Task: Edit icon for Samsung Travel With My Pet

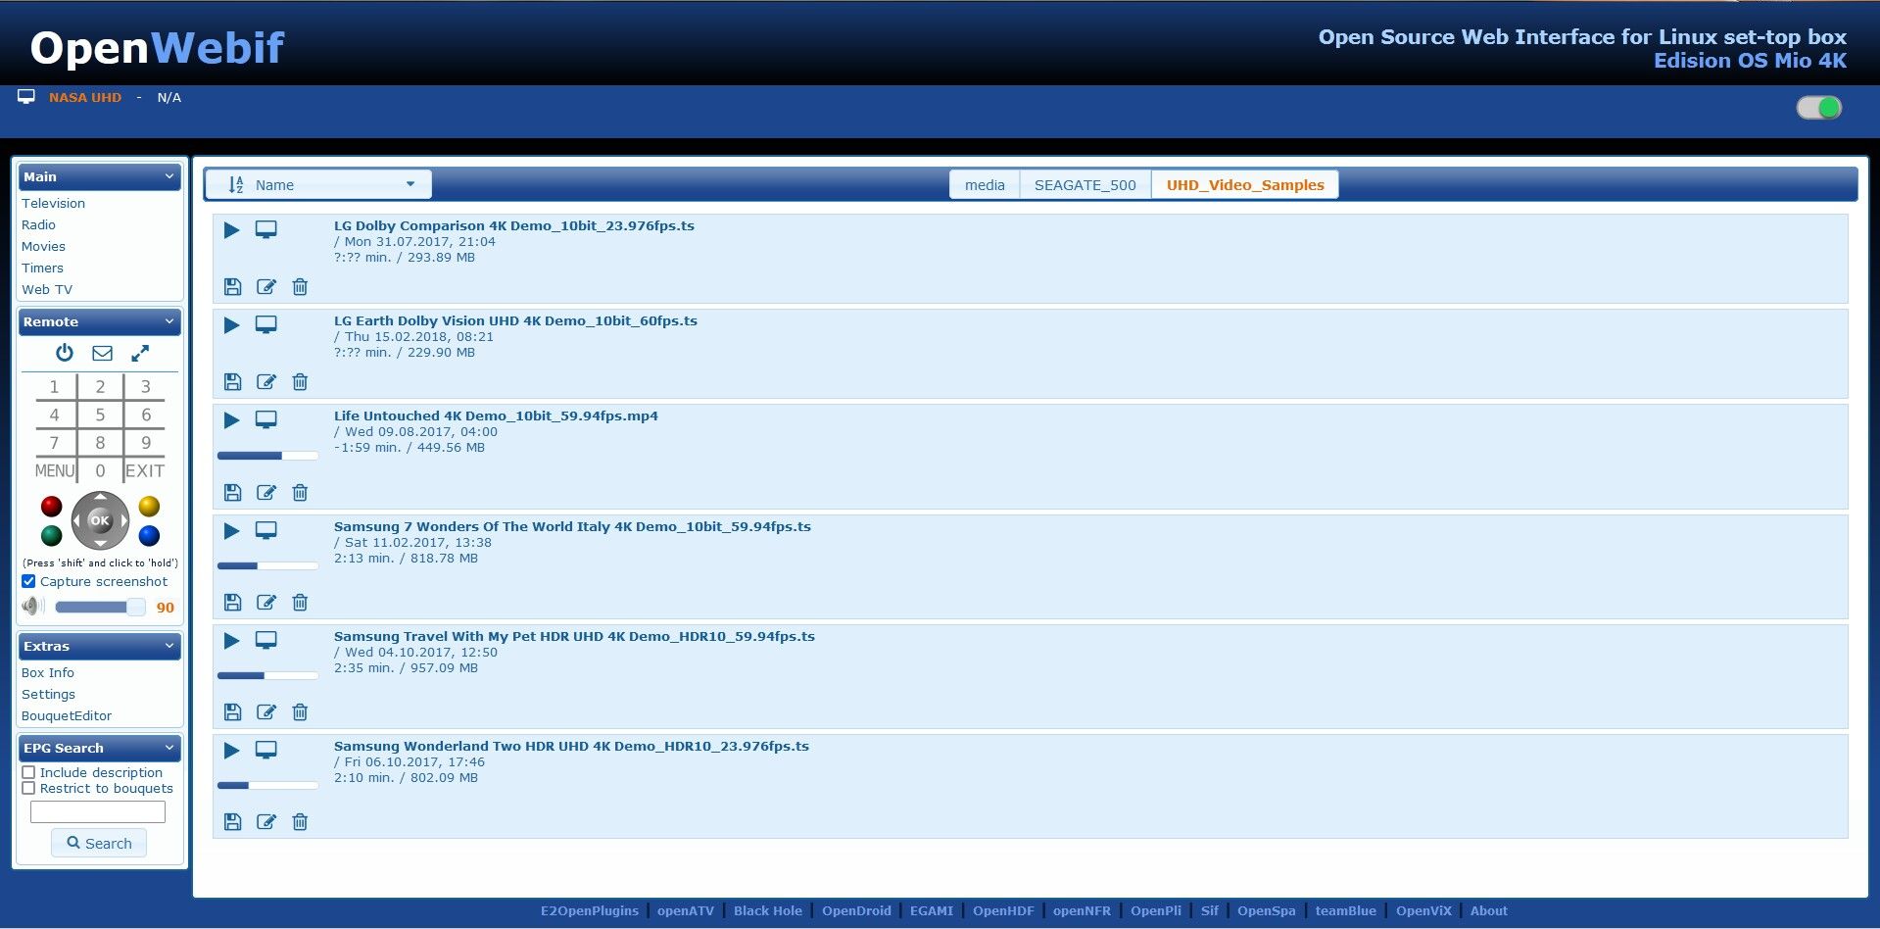Action: point(266,712)
